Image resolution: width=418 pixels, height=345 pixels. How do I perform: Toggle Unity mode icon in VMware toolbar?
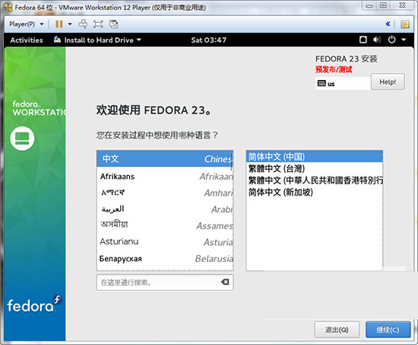pos(113,24)
